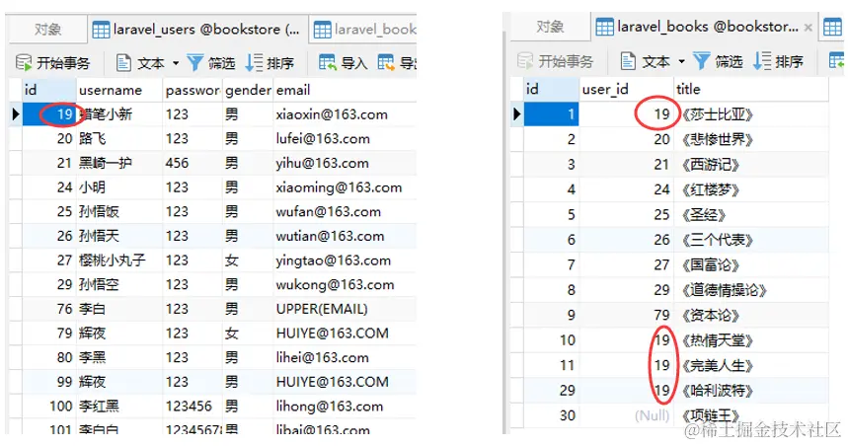Viewport: 848px width, 446px height.
Task: Click Import icon in users window
Action: 327,63
